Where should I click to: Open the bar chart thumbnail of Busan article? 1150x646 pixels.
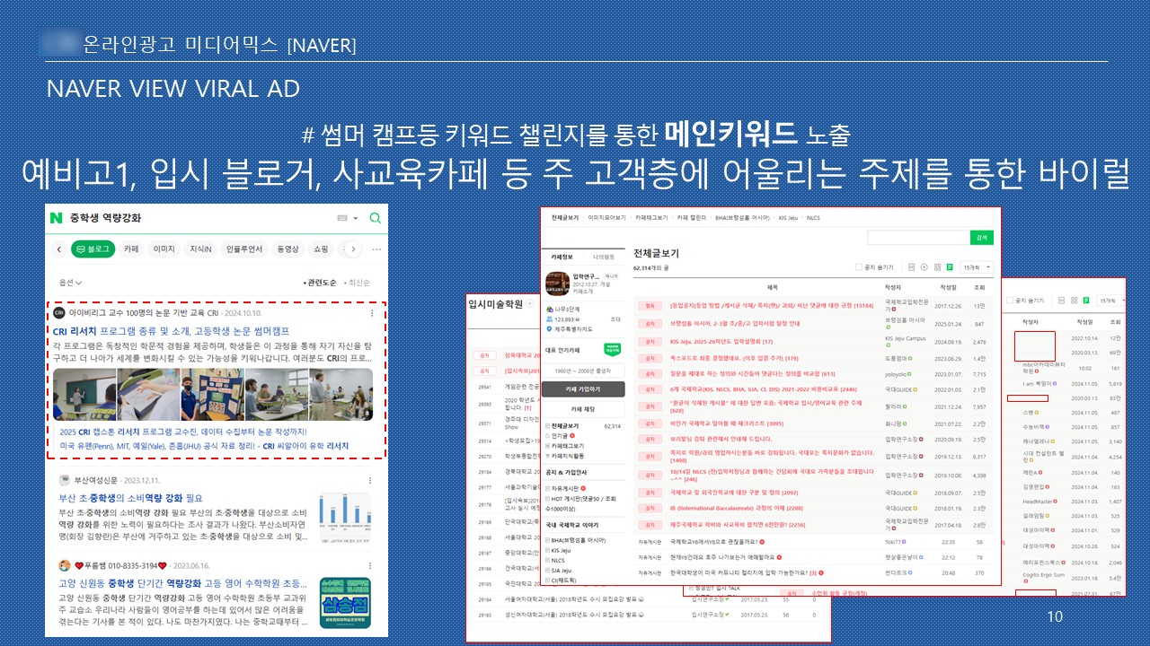click(x=345, y=519)
